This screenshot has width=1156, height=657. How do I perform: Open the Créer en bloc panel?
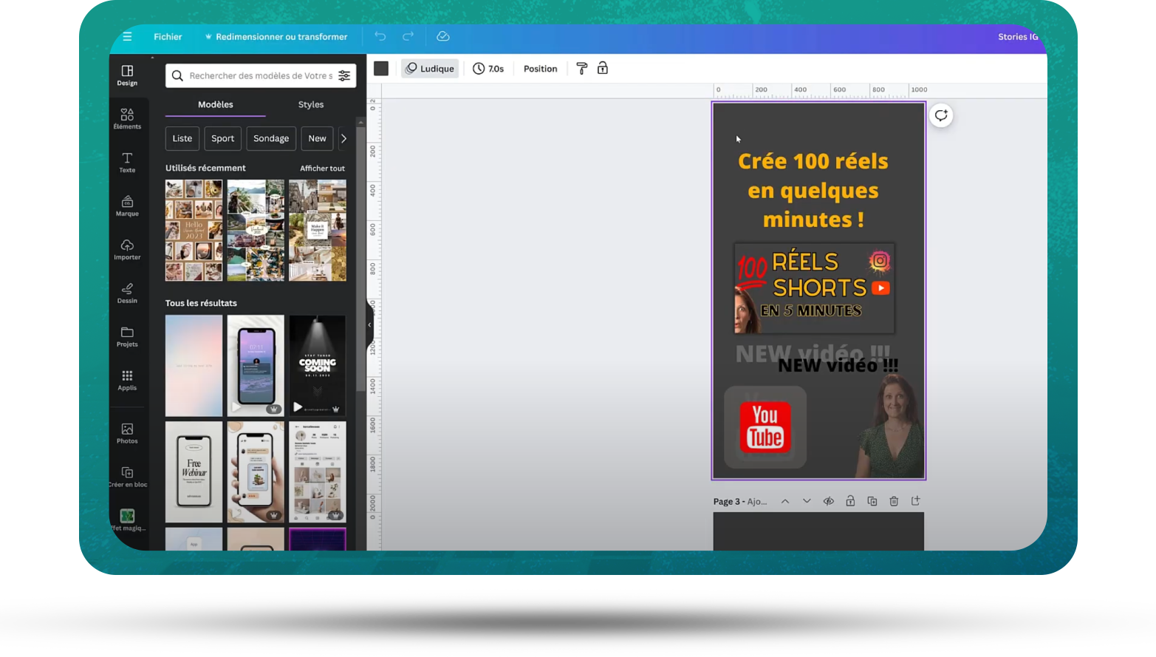pos(127,477)
